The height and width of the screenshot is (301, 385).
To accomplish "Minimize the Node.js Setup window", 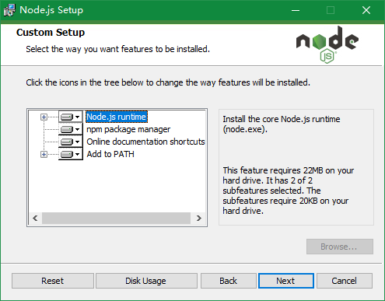I will tap(296, 10).
